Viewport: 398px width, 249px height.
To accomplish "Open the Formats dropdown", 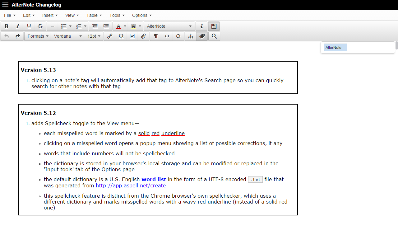I will 38,36.
